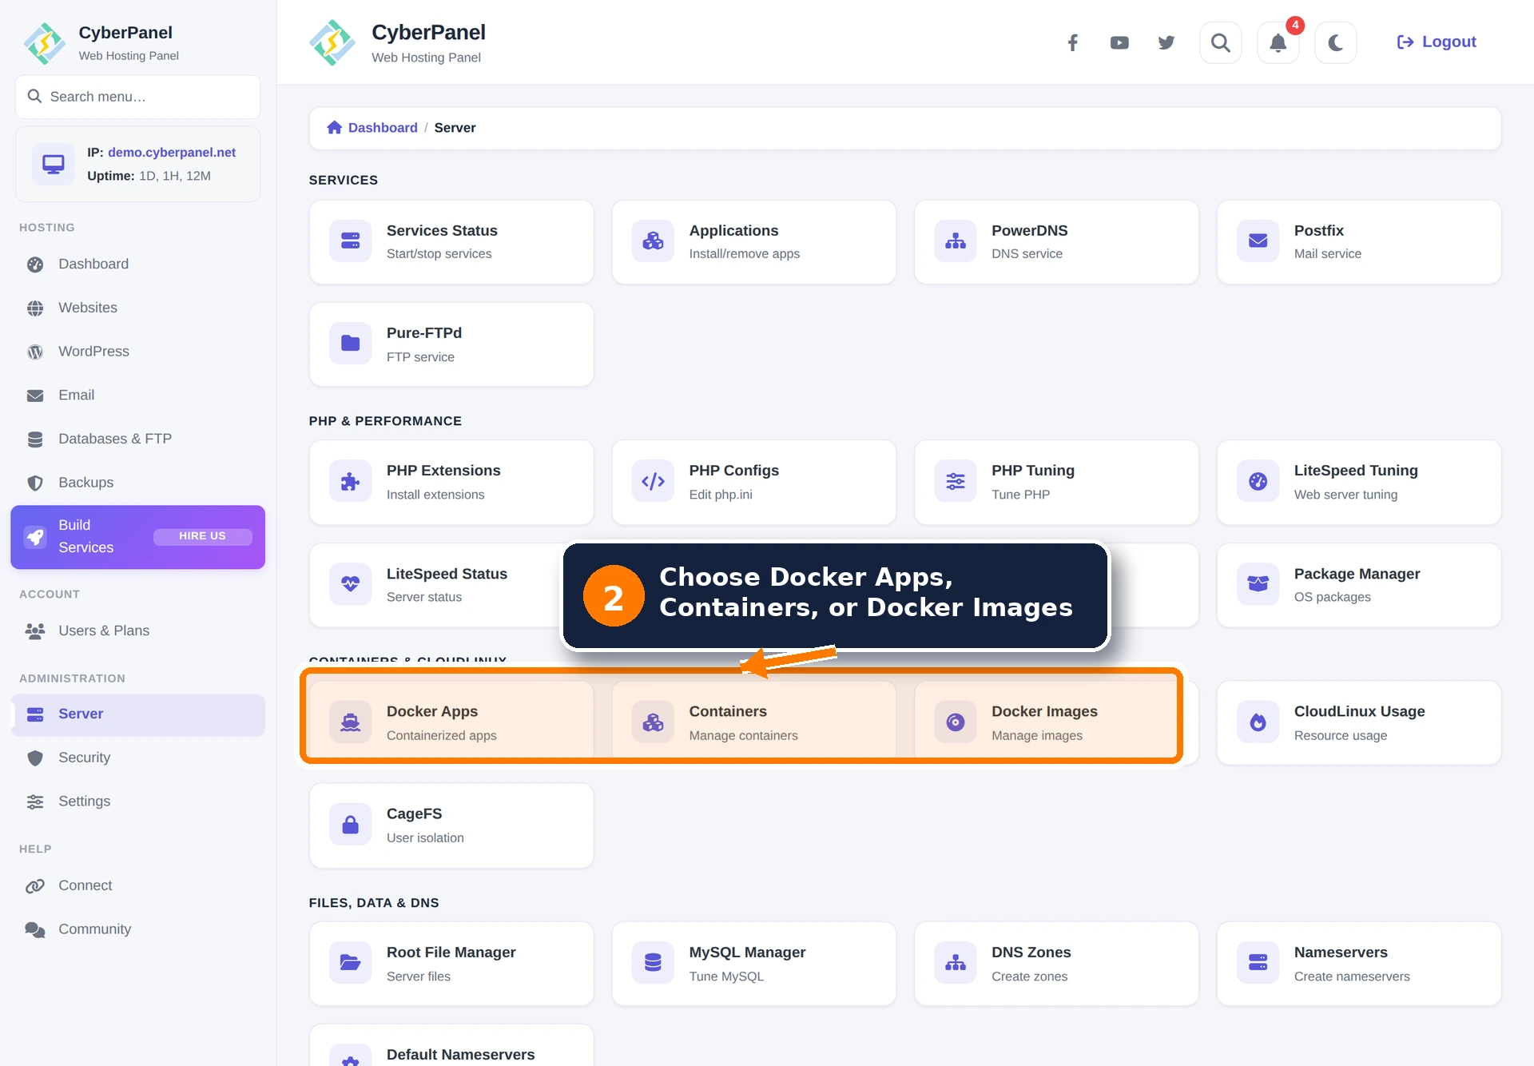Open the Twitter icon in header
The width and height of the screenshot is (1534, 1066).
click(x=1166, y=42)
